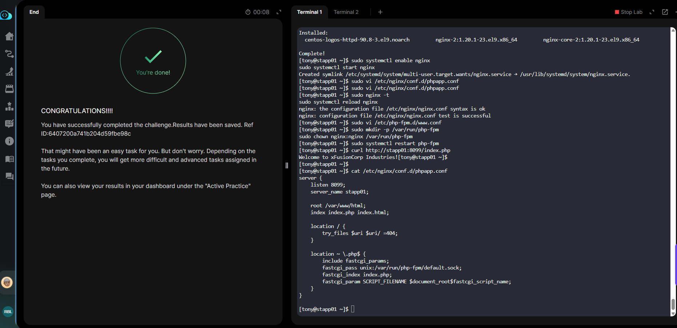Click the Ref ID 6407200a741b204d59fbe98c text
677x328 pixels.
point(86,133)
